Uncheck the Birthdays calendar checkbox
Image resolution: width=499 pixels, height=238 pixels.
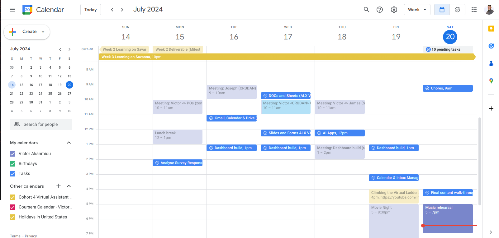(x=12, y=164)
